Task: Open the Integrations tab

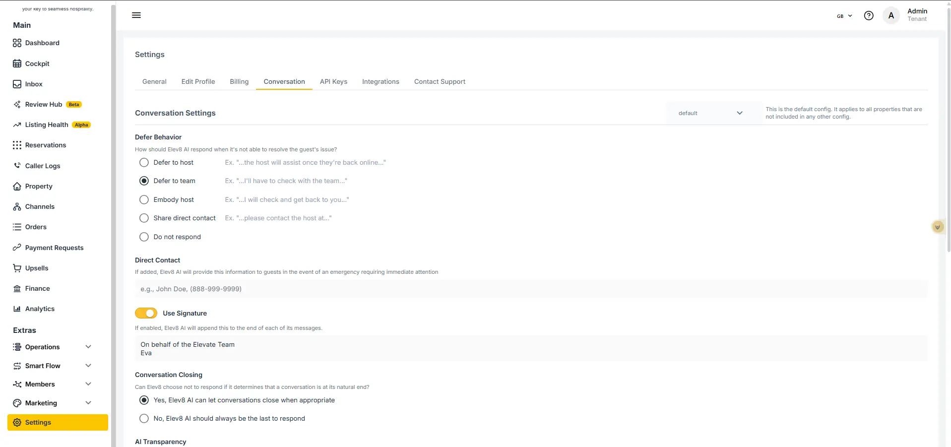Action: (x=380, y=81)
